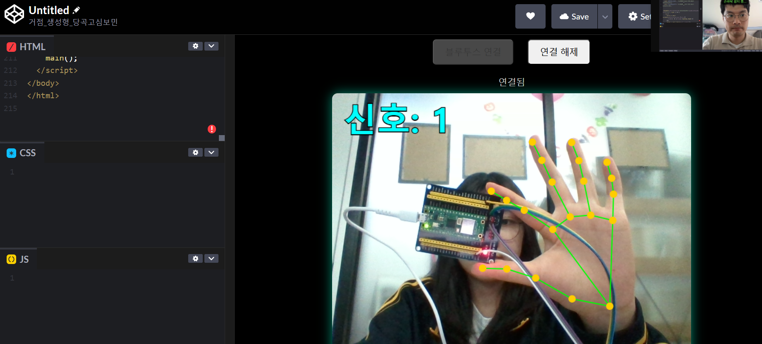Viewport: 762px width, 344px height.
Task: Click the </script> line in HTML editor
Action: pos(57,70)
